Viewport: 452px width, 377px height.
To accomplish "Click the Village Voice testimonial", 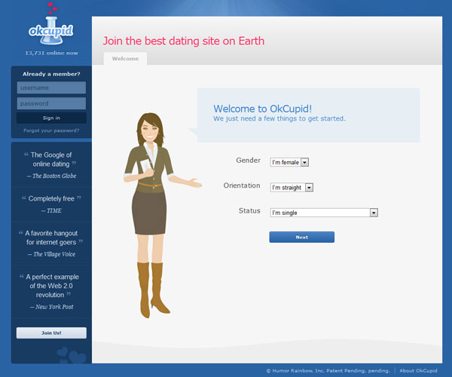I will point(51,243).
